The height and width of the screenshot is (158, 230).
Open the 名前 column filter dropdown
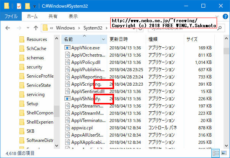(104, 39)
